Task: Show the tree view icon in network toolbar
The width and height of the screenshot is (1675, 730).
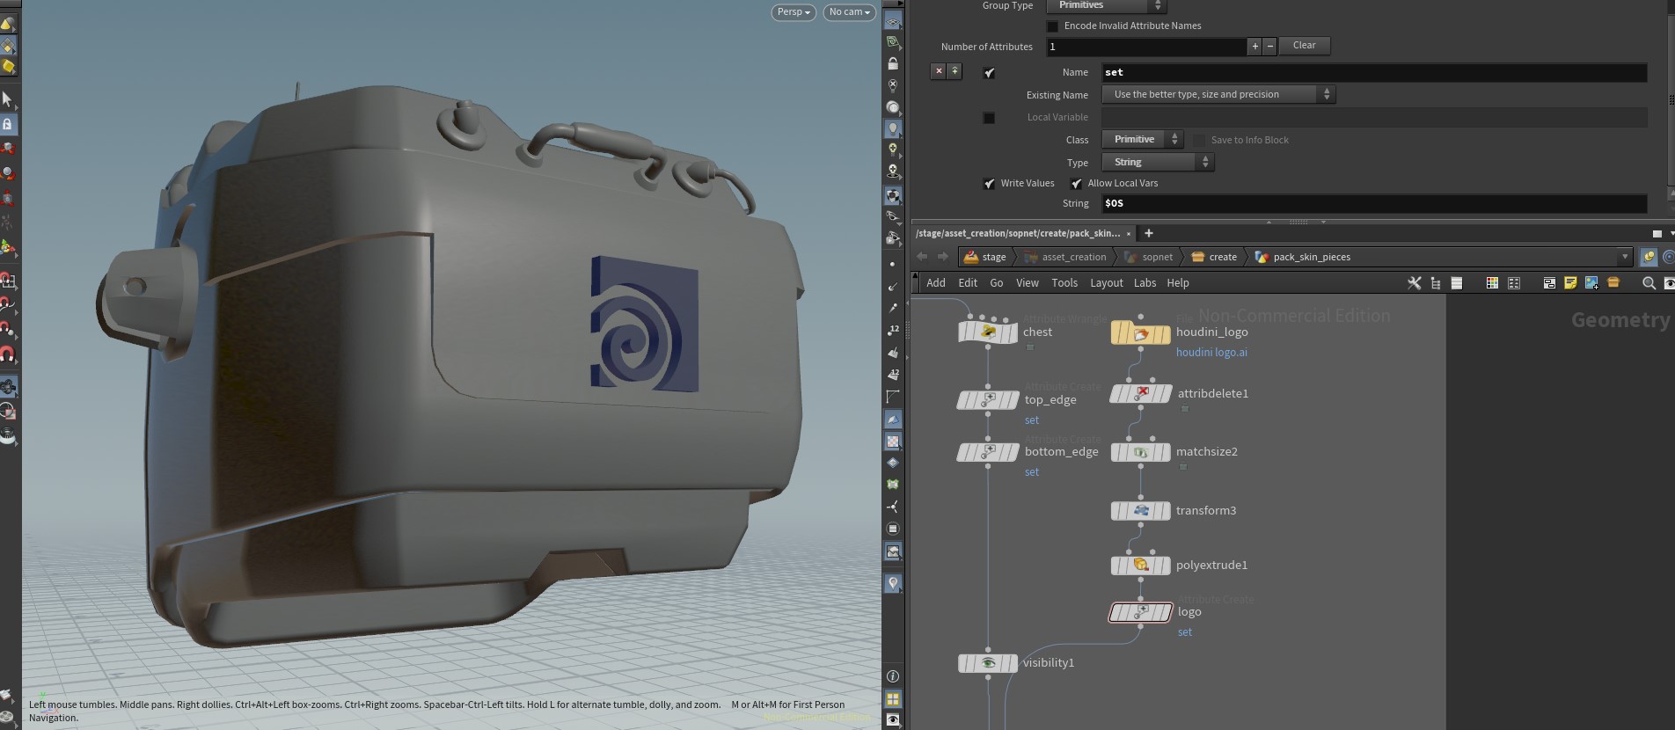Action: click(1436, 283)
